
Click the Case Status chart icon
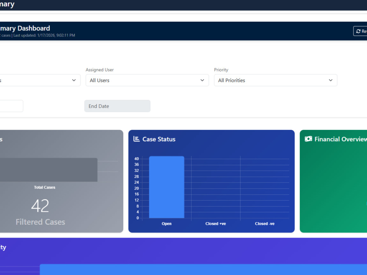click(137, 139)
